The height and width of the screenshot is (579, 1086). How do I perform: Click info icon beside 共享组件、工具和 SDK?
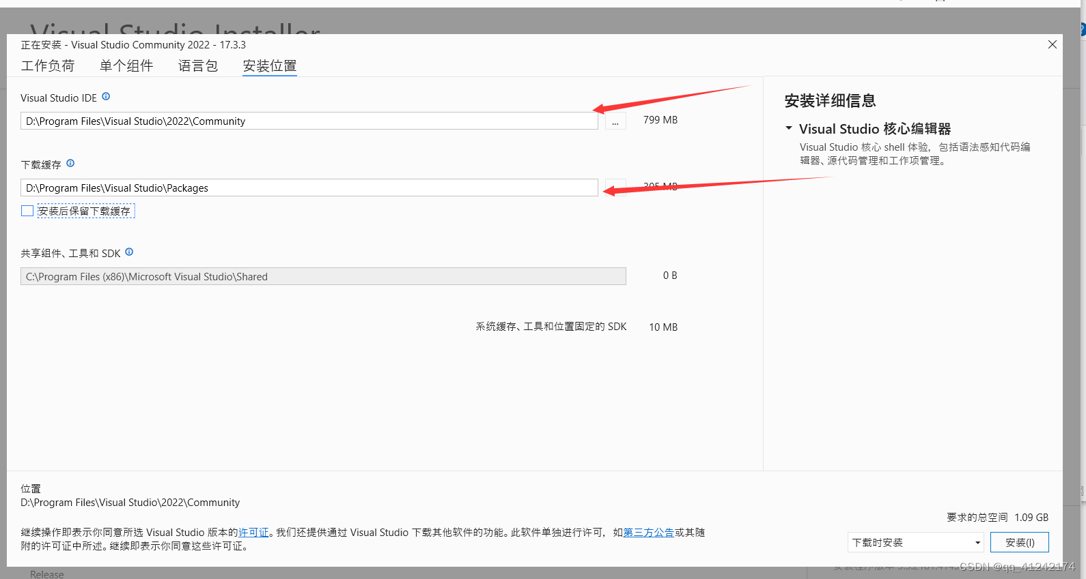(129, 252)
